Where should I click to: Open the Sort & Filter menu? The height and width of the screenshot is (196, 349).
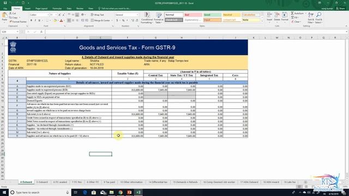tap(311, 18)
